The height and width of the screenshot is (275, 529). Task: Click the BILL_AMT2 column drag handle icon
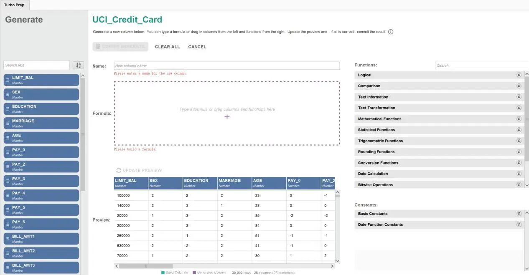point(7,253)
